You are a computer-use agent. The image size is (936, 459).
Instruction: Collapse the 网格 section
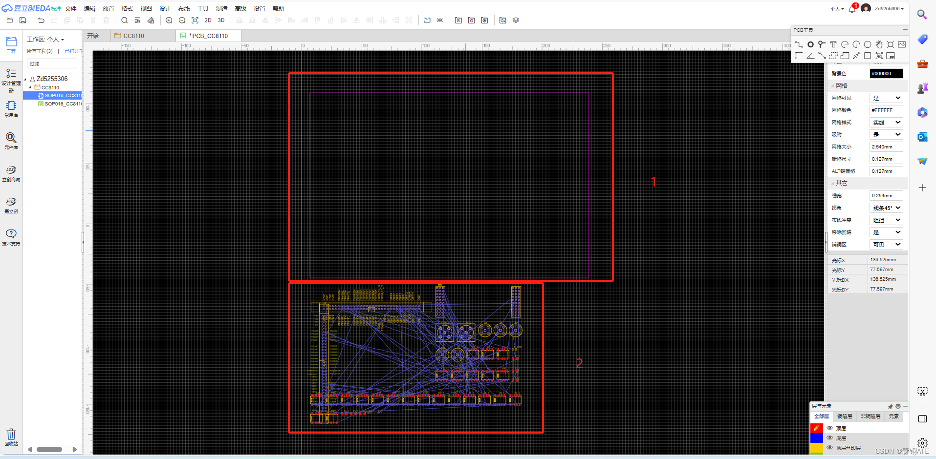[x=833, y=86]
